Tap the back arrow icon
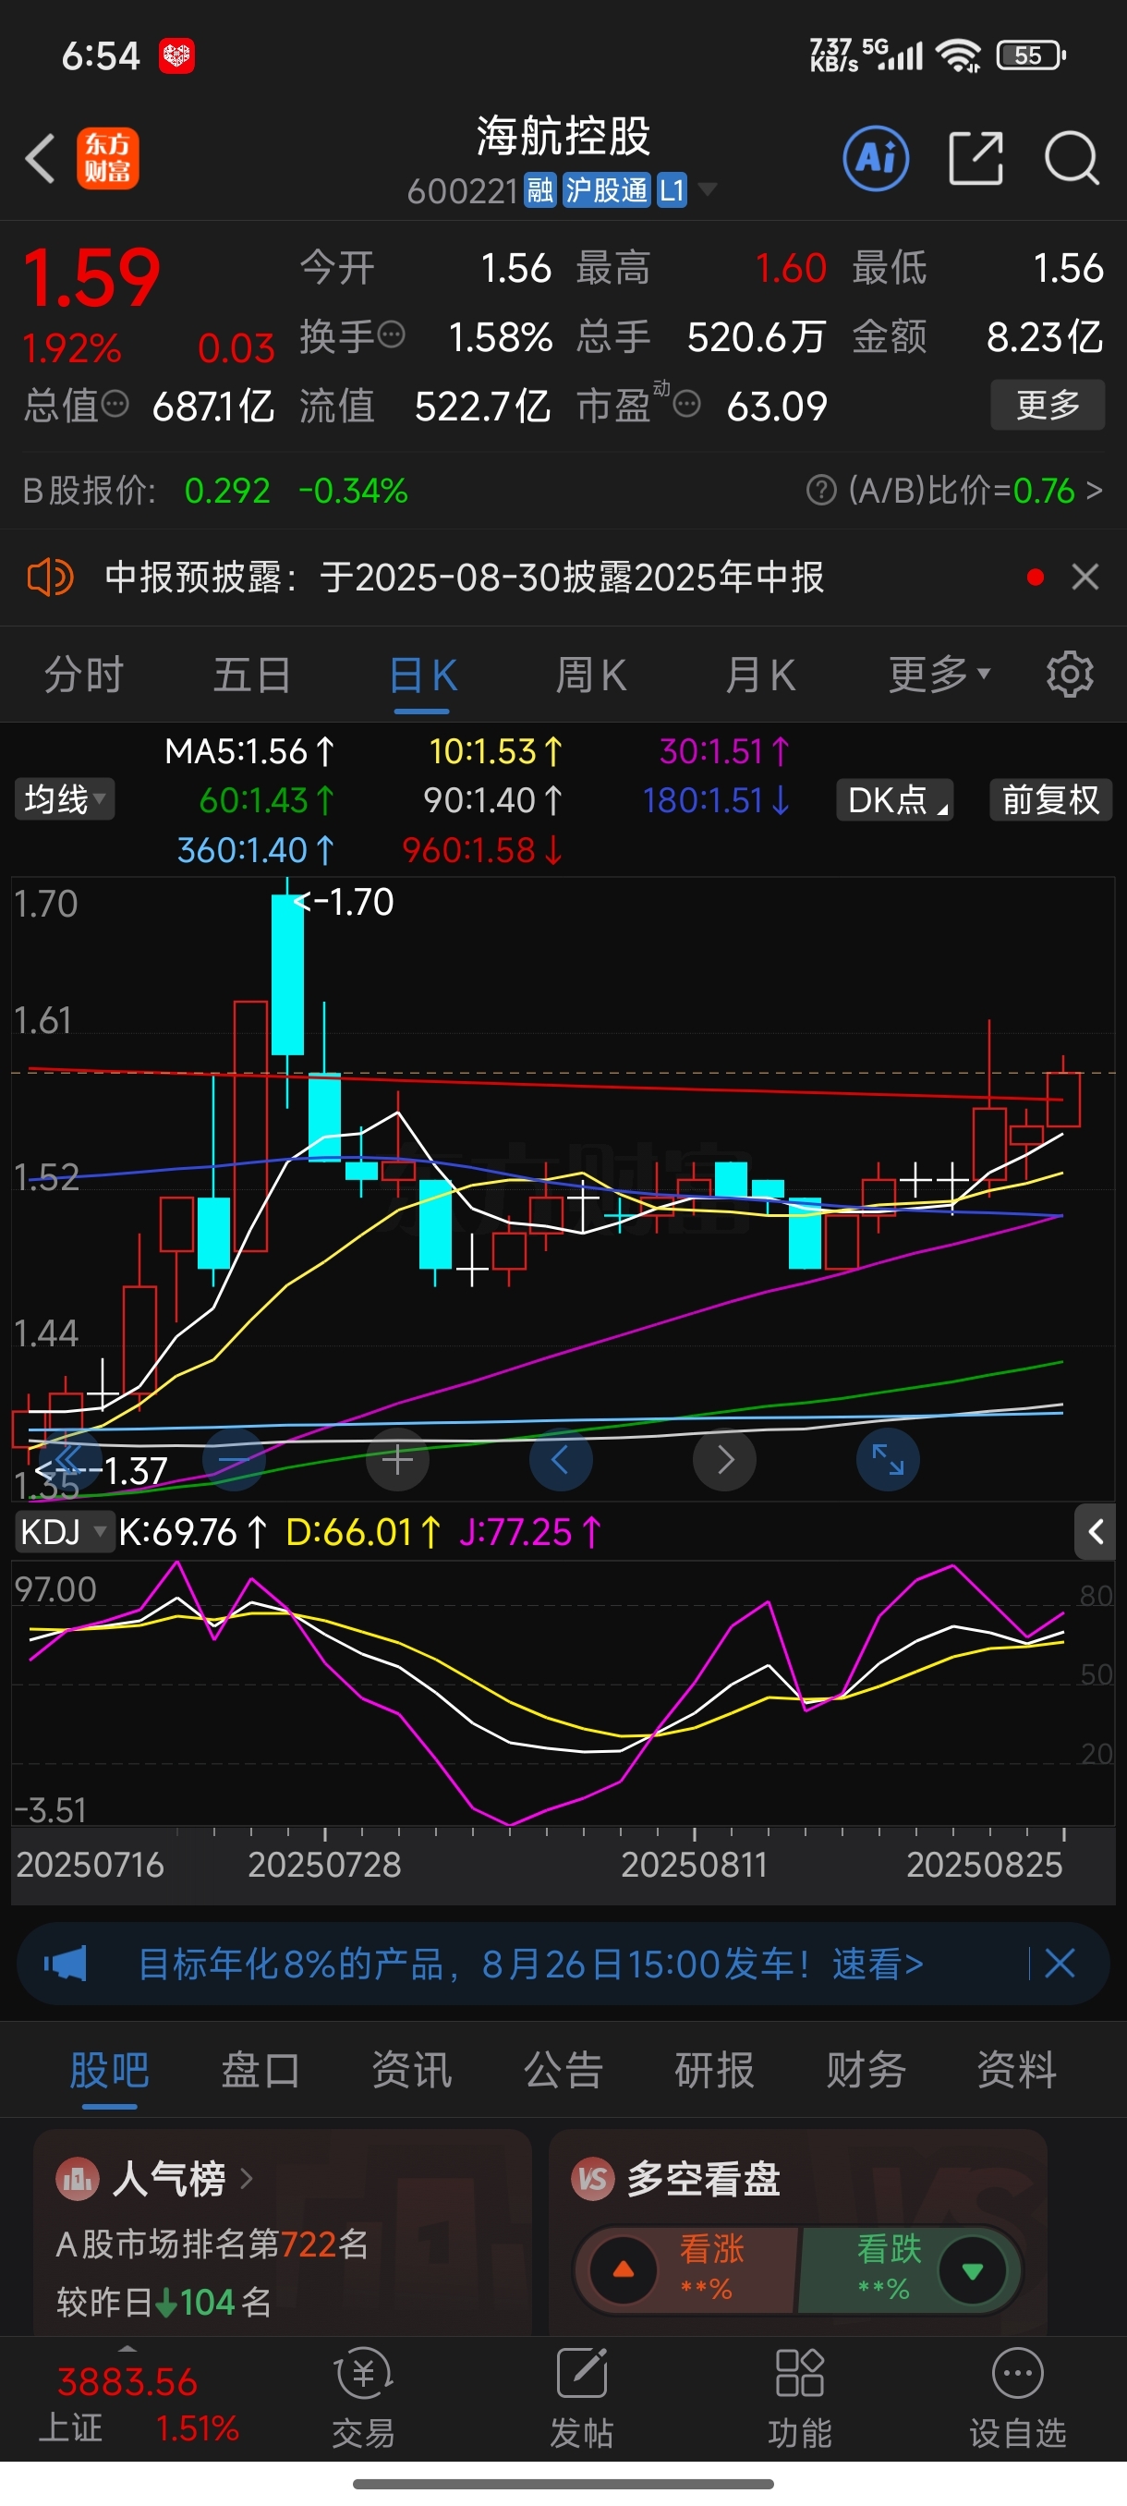This screenshot has height=2506, width=1127. coord(40,159)
